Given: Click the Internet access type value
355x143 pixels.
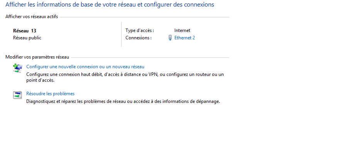Looking at the screenshot, I should point(182,30).
